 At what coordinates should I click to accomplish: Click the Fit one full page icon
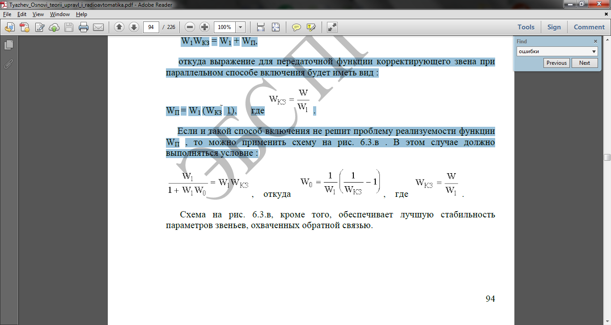click(276, 27)
